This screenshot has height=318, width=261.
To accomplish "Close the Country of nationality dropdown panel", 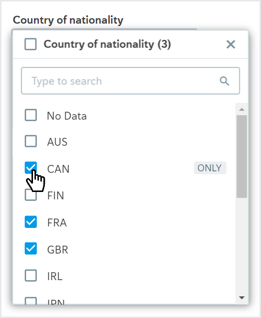I will 231,44.
